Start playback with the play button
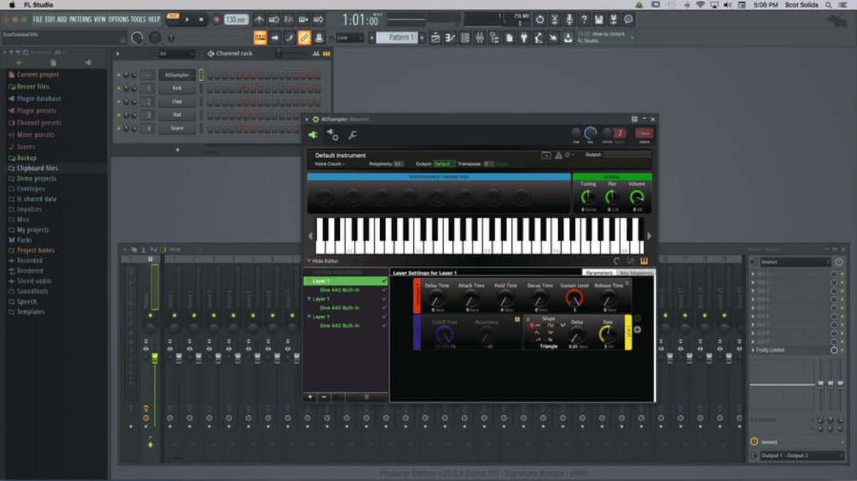This screenshot has height=481, width=857. (187, 20)
